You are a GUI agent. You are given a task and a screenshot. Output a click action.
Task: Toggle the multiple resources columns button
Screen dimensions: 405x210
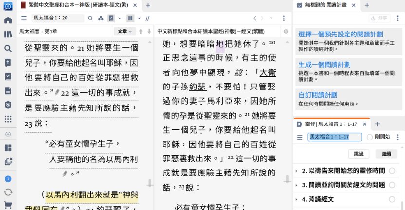pyautogui.click(x=130, y=18)
